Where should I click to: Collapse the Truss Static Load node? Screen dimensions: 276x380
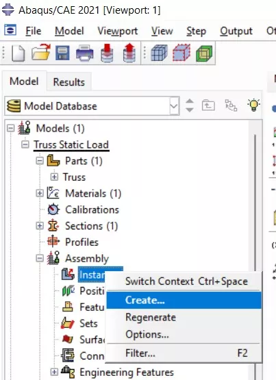pos(25,144)
